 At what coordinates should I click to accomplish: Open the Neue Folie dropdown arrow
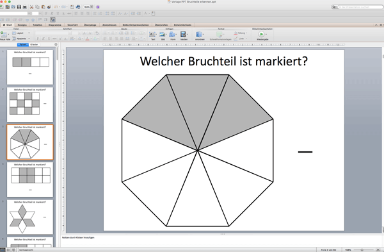point(8,35)
